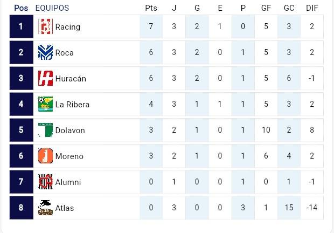Image resolution: width=334 pixels, height=233 pixels.
Task: Click the Dolavon team crest icon
Action: click(45, 131)
